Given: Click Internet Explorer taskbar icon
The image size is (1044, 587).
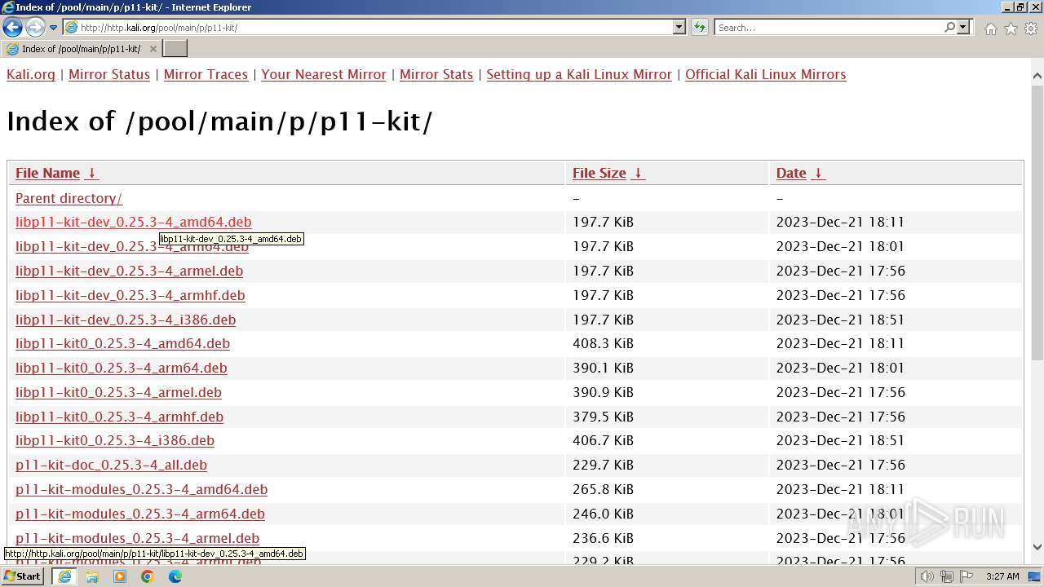Looking at the screenshot, I should tap(64, 576).
